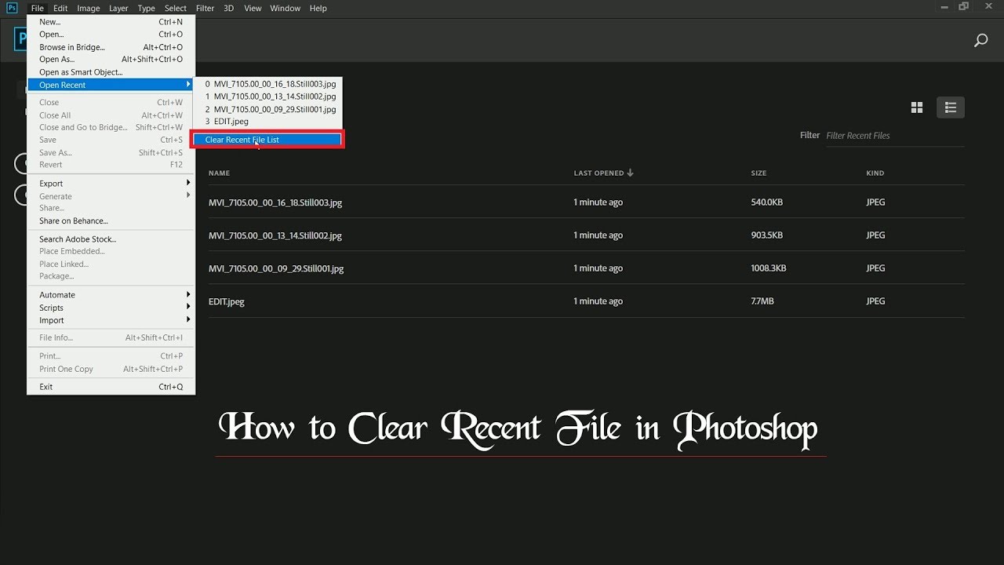The image size is (1004, 565).
Task: Switch to list view icon
Action: [951, 108]
